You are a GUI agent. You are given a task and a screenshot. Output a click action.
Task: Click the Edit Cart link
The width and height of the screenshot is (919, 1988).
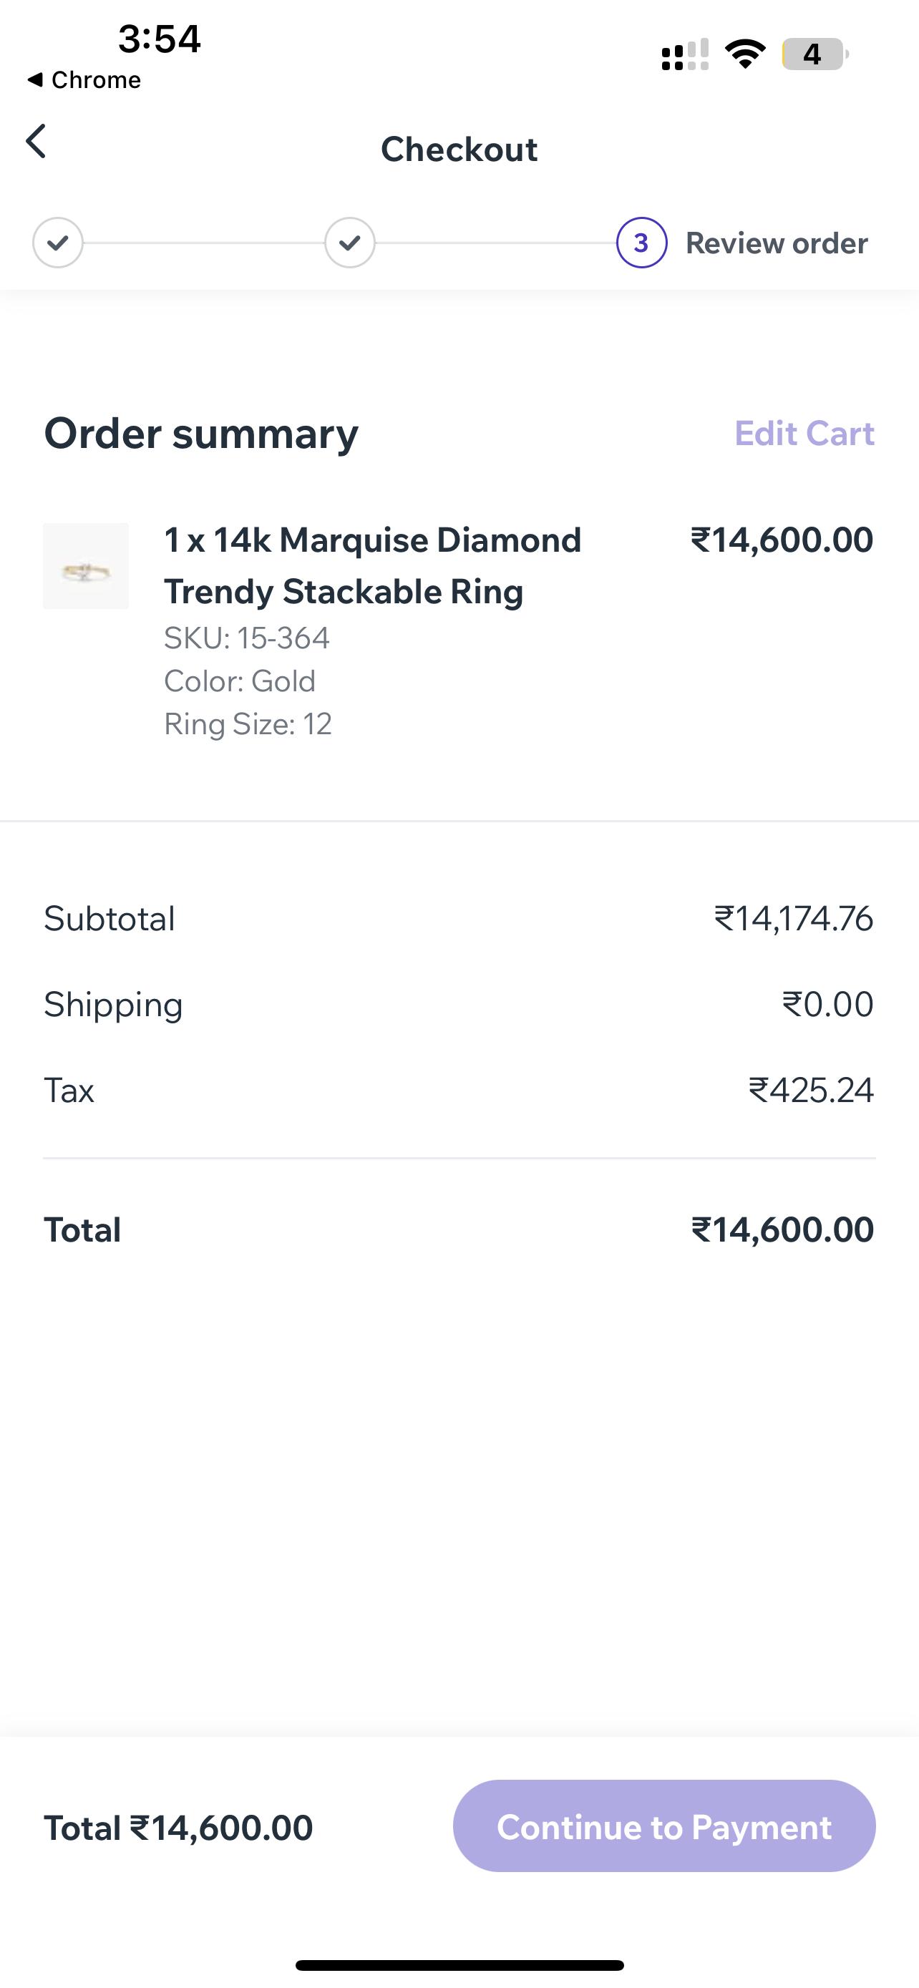(x=804, y=434)
